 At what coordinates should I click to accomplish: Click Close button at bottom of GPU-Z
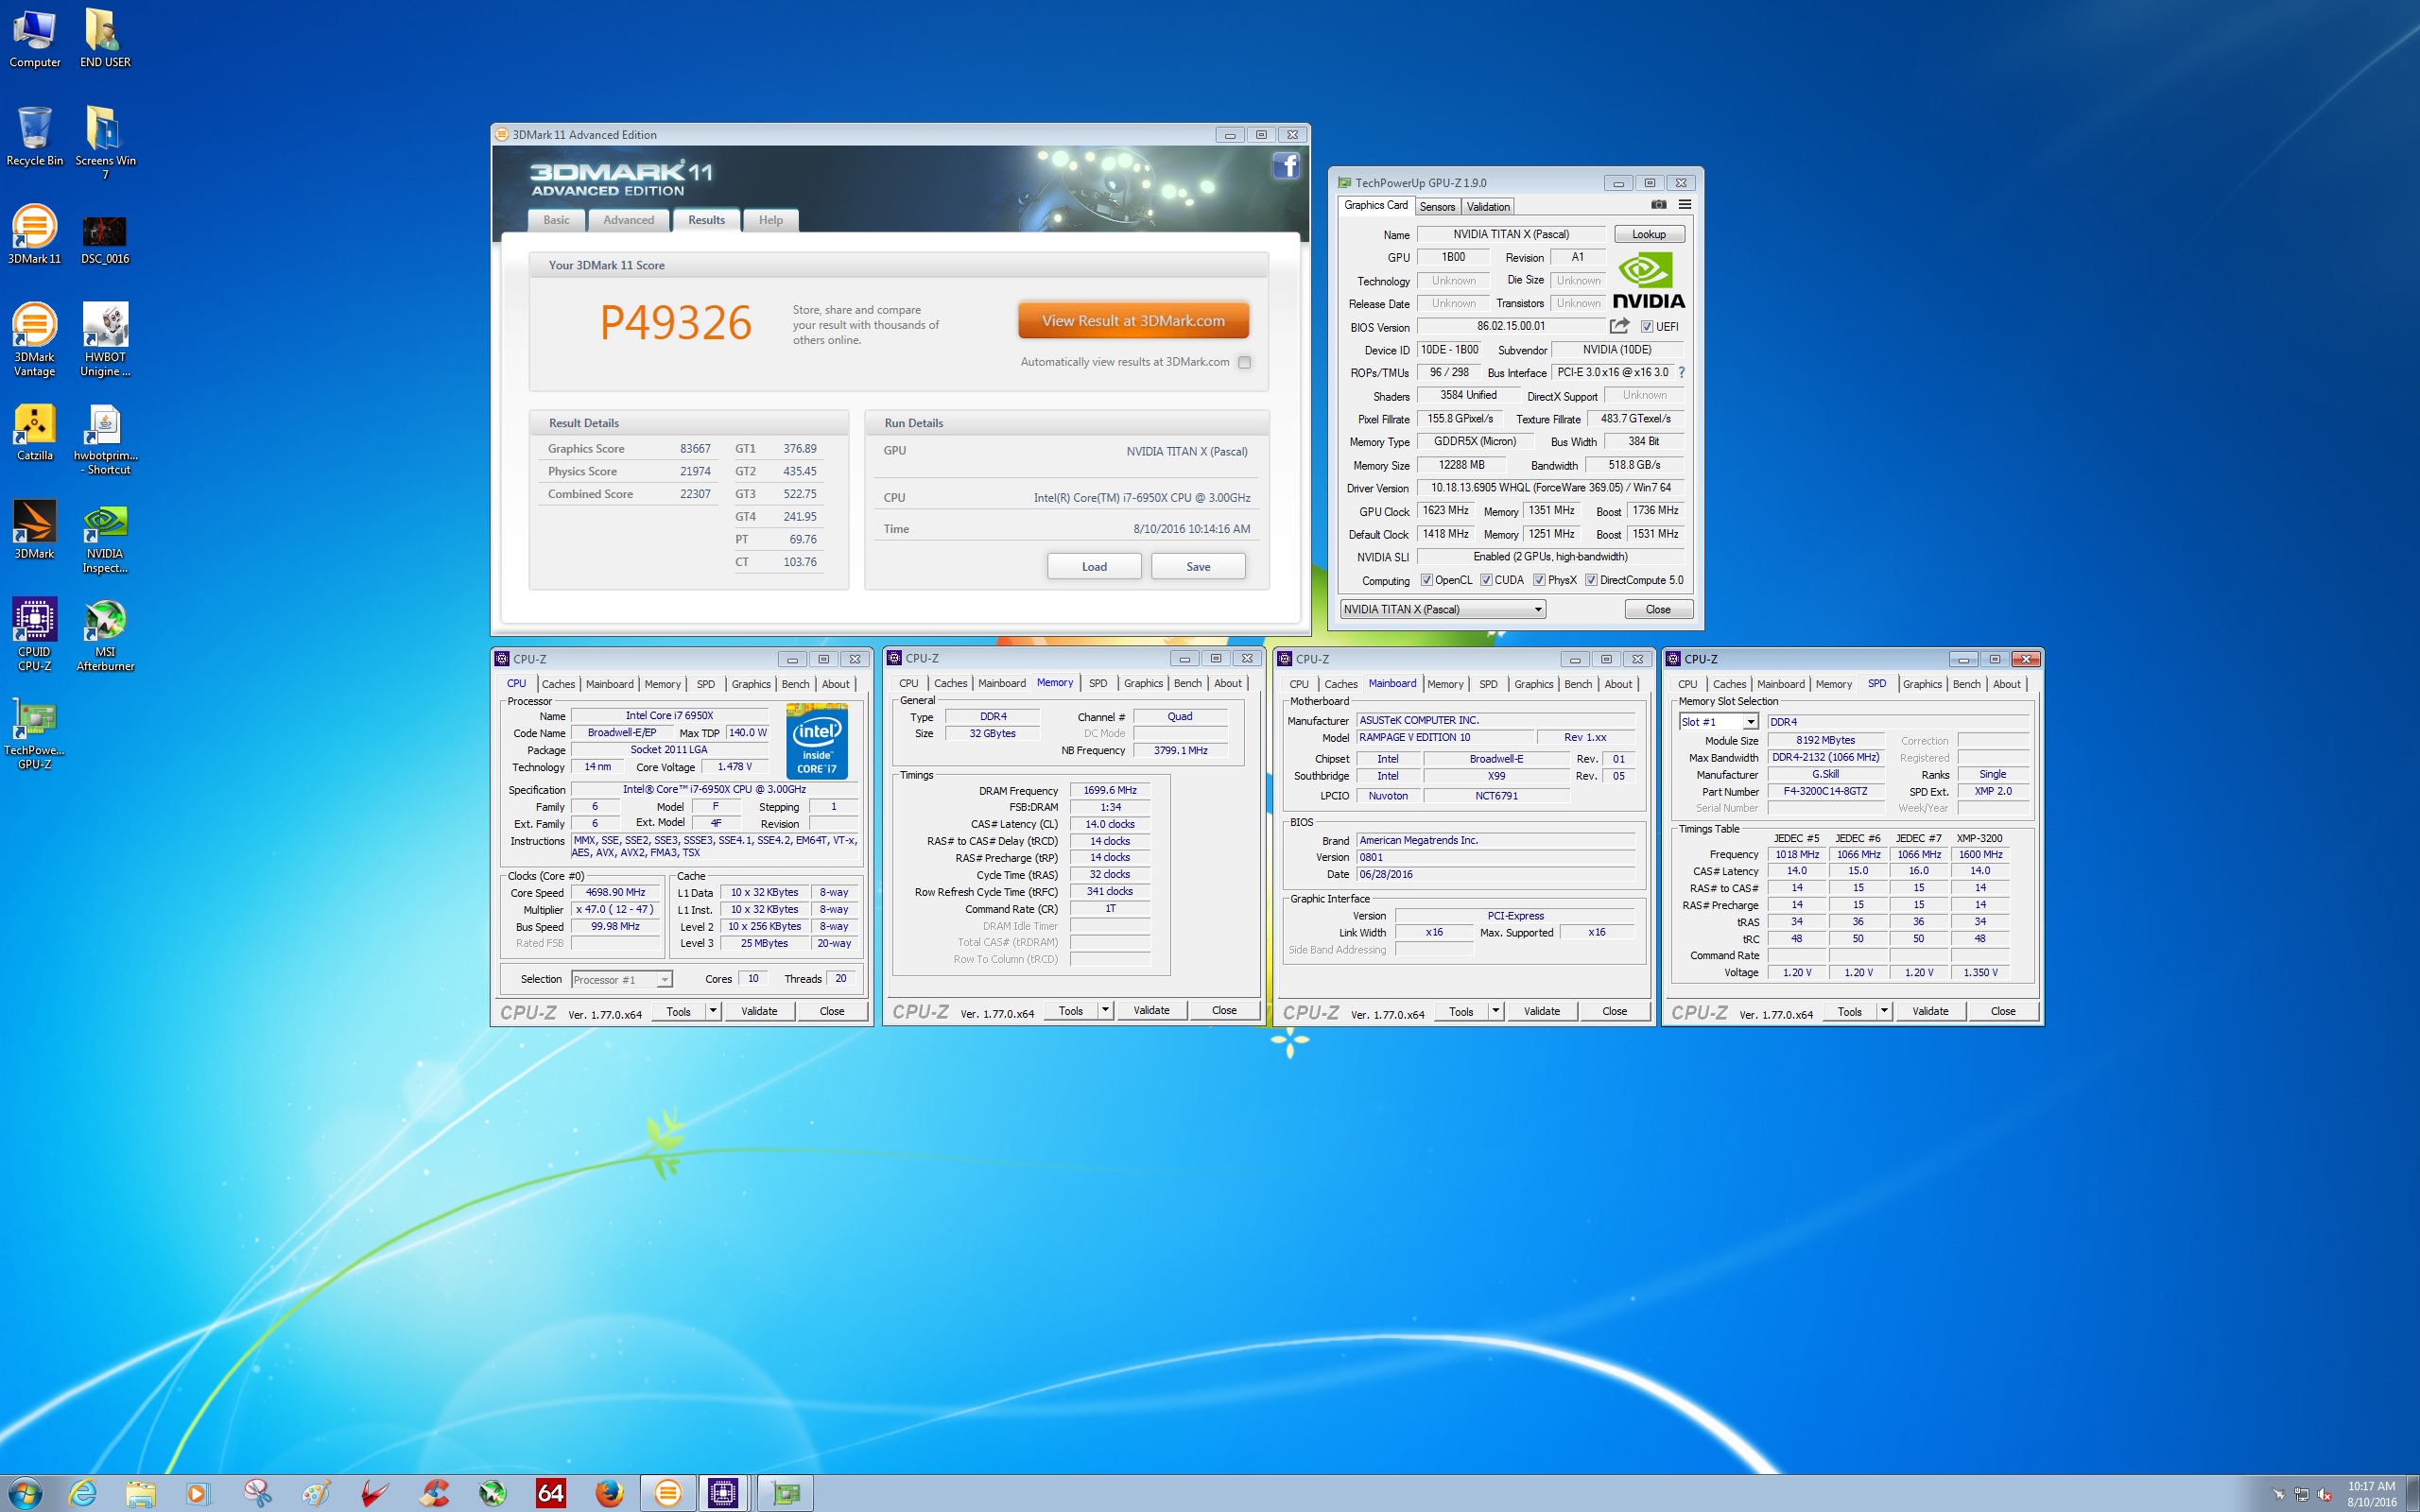(x=1658, y=609)
